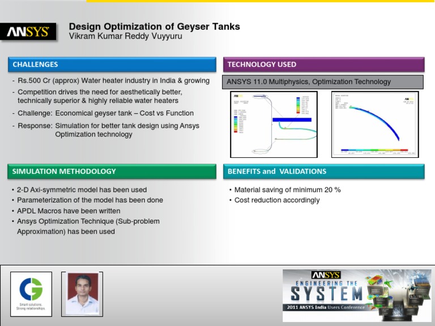Click the TECHNOLOGY USED header bar
Viewport: 435px width, 326px height.
[x=324, y=65]
